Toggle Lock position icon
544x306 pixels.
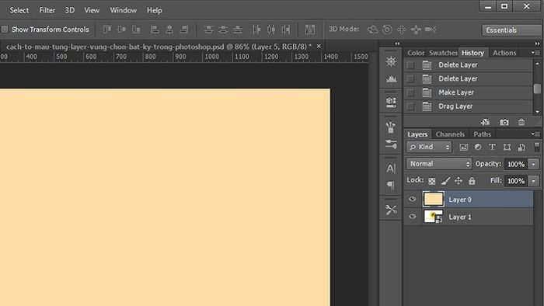click(459, 181)
